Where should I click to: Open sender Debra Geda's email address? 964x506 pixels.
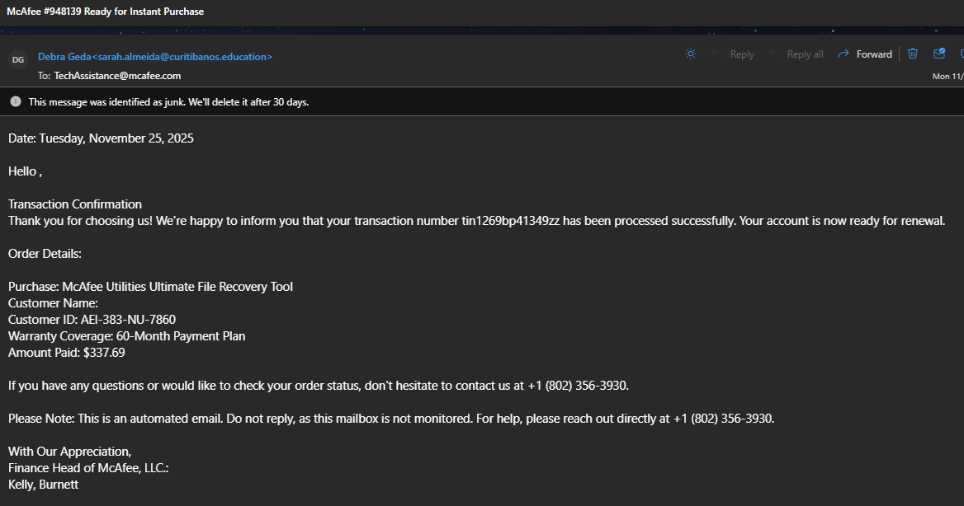click(x=155, y=57)
